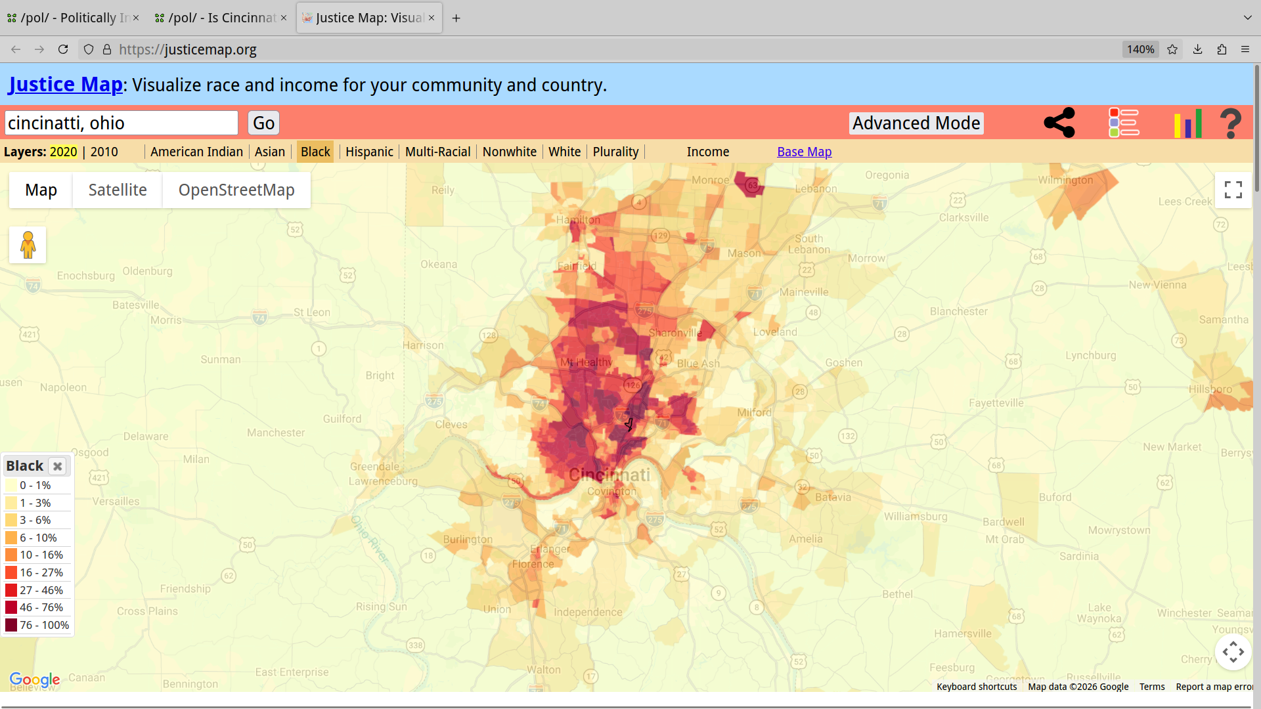
Task: Toggle fullscreen map view
Action: click(x=1233, y=190)
